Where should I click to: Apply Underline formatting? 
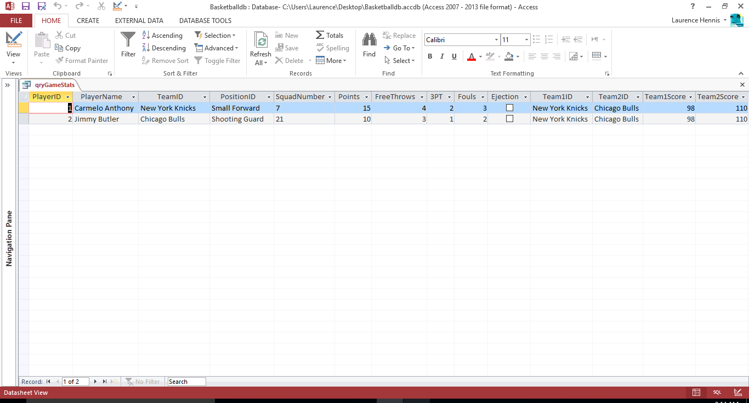point(454,56)
